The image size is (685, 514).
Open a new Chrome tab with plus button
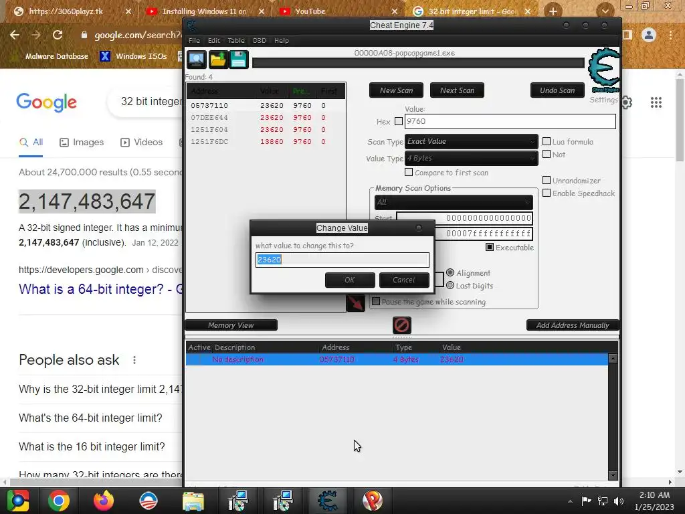(x=553, y=11)
